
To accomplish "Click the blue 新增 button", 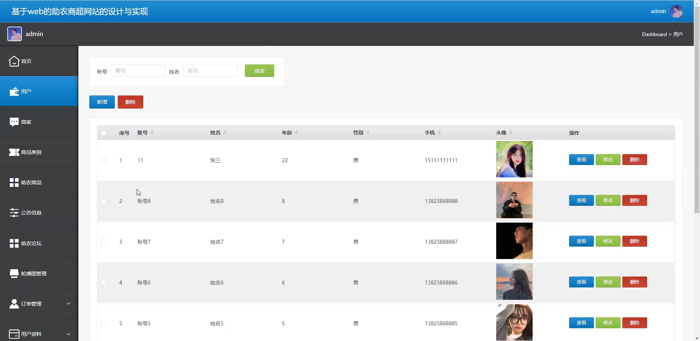I will (102, 102).
